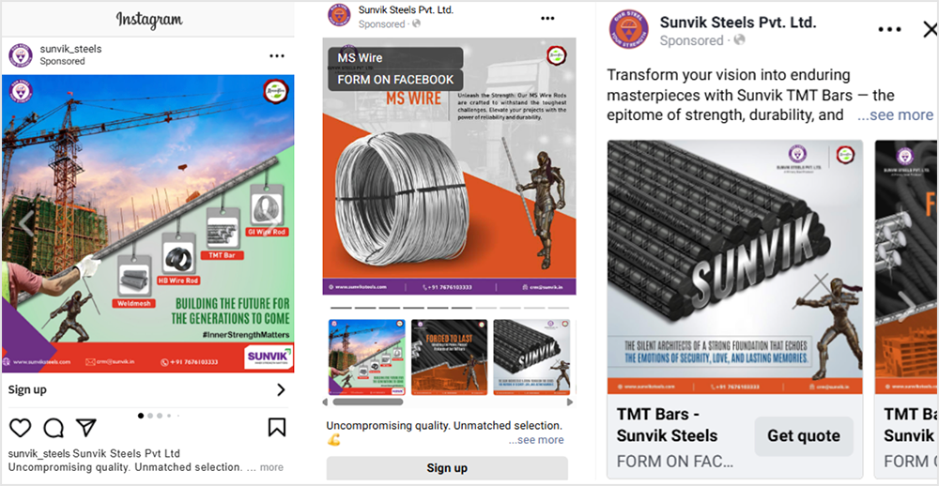Open the sunvik_steels Instagram options menu
Viewport: 939px width, 486px height.
pos(277,55)
